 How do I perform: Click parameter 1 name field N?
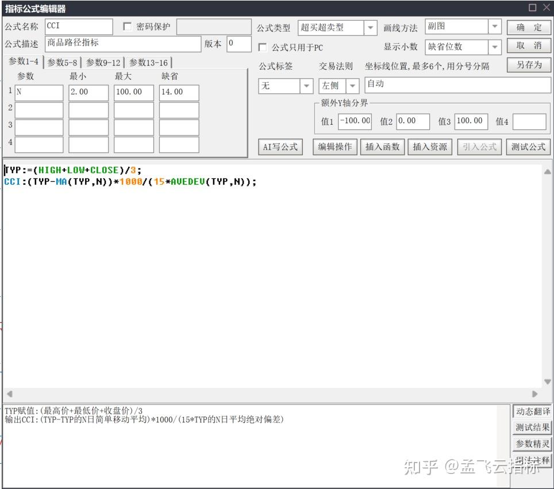click(x=39, y=93)
